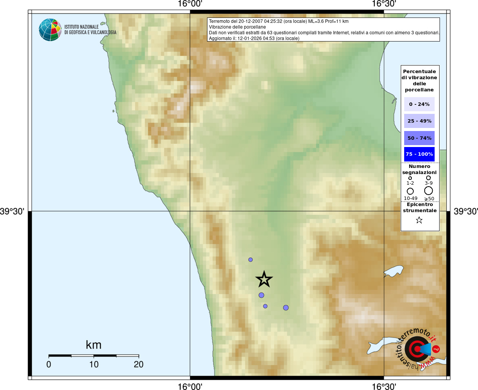Click the 1-2 reports circle in legend
The width and height of the screenshot is (478, 390).
tap(410, 178)
